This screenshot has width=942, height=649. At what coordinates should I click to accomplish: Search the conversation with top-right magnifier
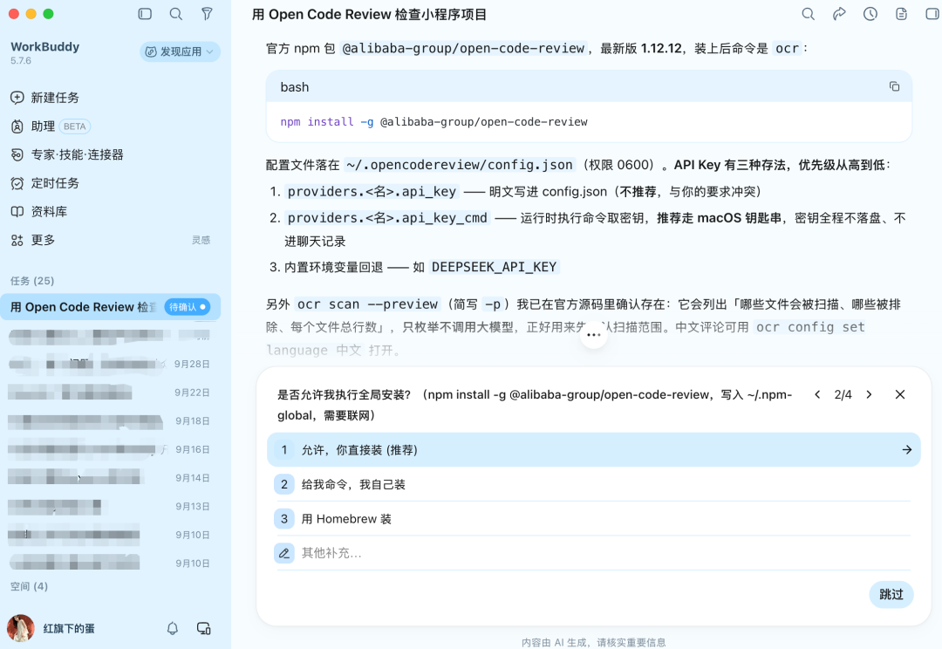click(808, 14)
